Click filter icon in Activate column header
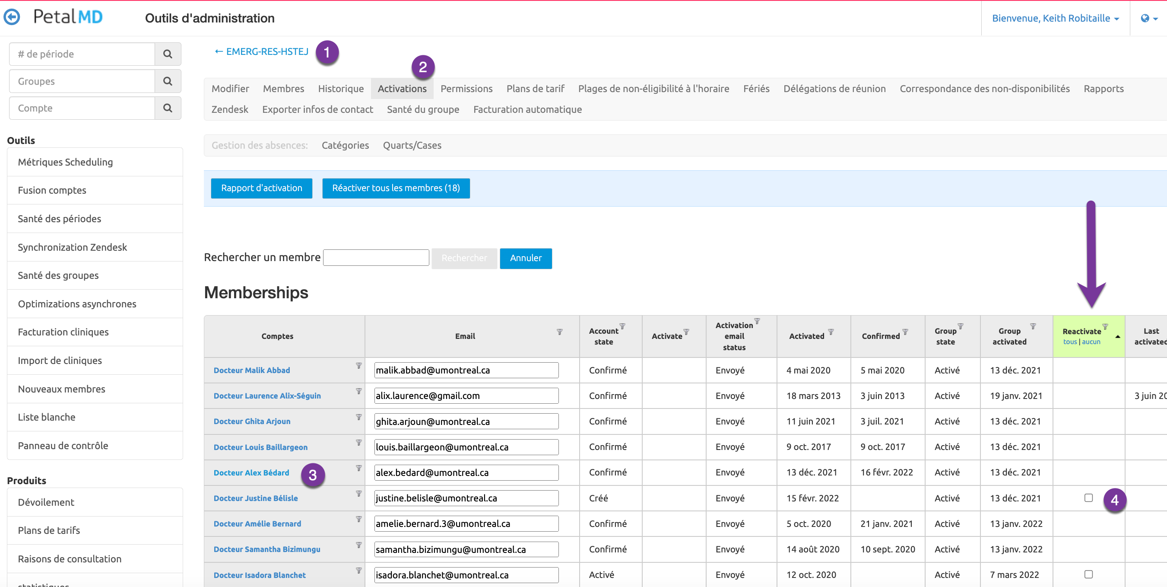This screenshot has width=1167, height=587. point(686,332)
